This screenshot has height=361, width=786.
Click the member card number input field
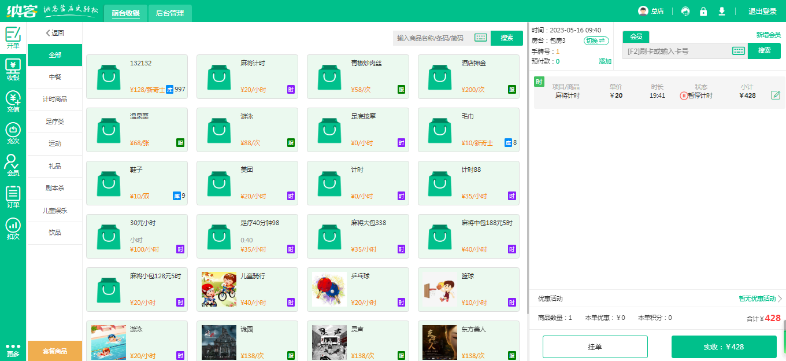[676, 51]
